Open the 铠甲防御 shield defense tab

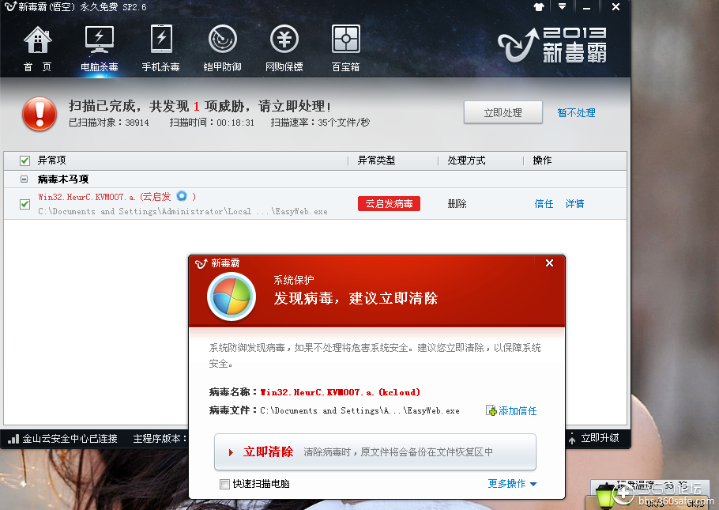[x=222, y=48]
